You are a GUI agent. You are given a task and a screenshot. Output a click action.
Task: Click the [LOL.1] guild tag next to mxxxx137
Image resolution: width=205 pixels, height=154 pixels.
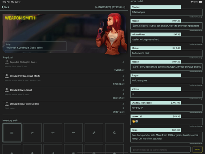176,116
